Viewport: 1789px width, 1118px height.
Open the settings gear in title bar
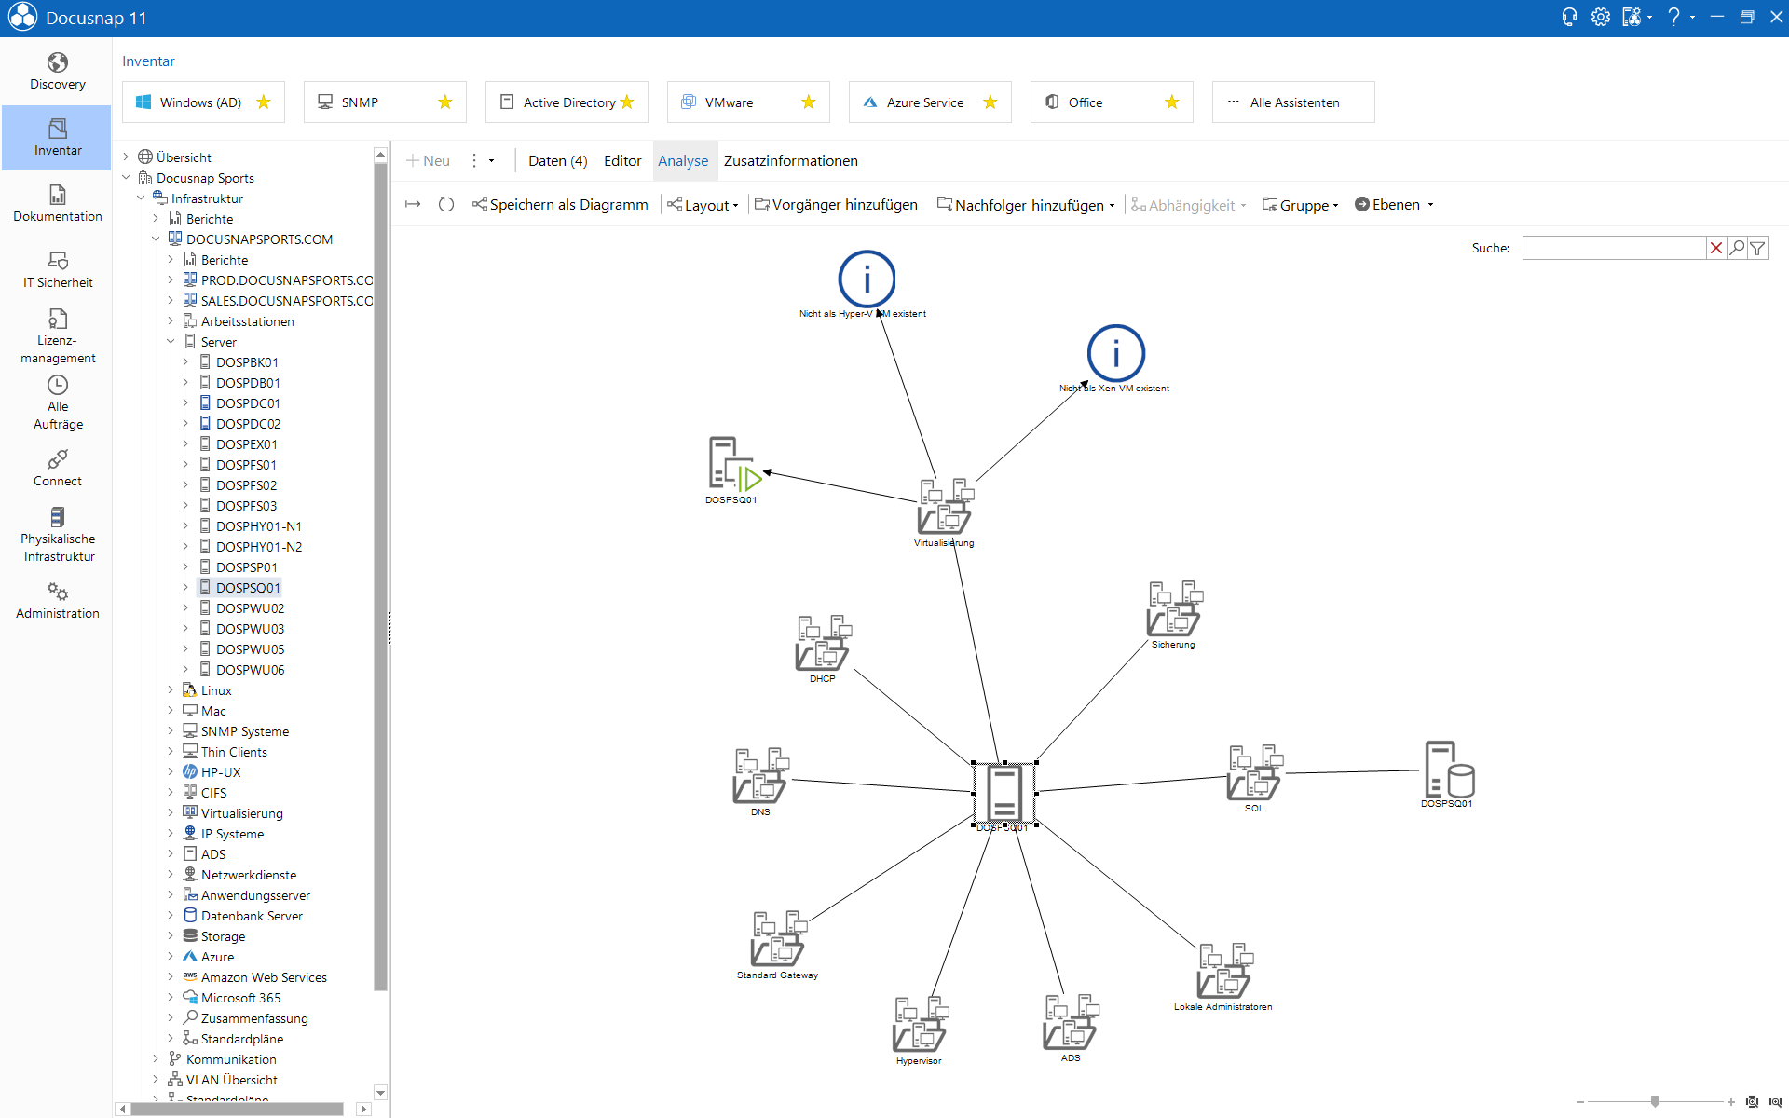tap(1600, 17)
